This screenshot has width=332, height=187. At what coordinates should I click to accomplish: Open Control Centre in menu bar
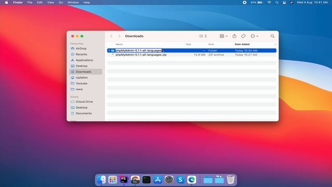pyautogui.click(x=284, y=3)
